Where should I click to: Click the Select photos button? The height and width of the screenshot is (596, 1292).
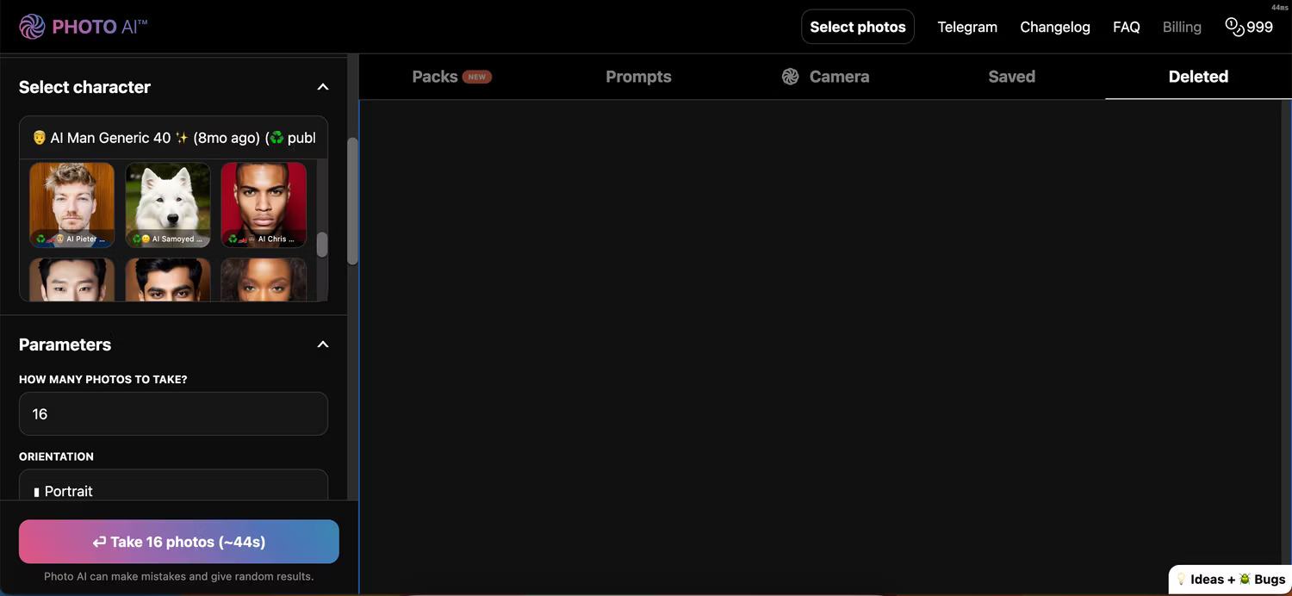858,27
